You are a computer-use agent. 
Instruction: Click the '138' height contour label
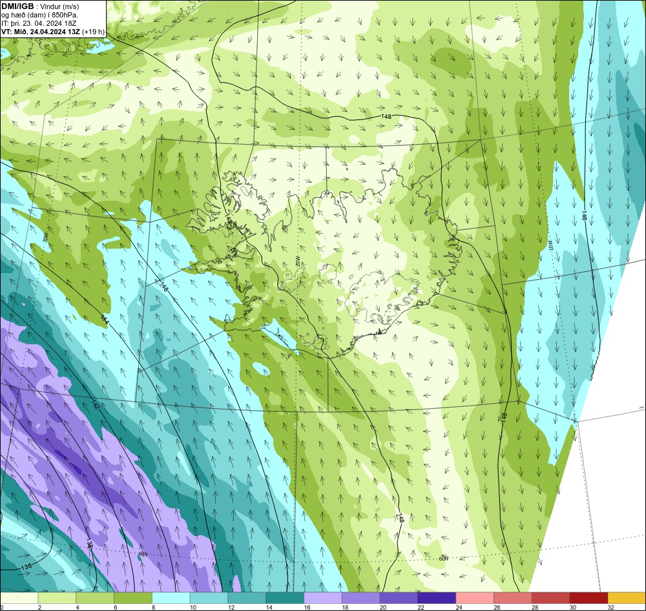click(x=89, y=543)
